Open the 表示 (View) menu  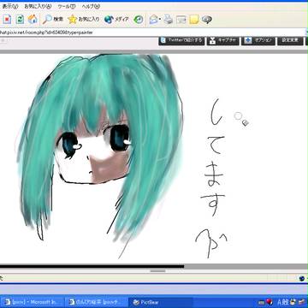click(x=10, y=6)
